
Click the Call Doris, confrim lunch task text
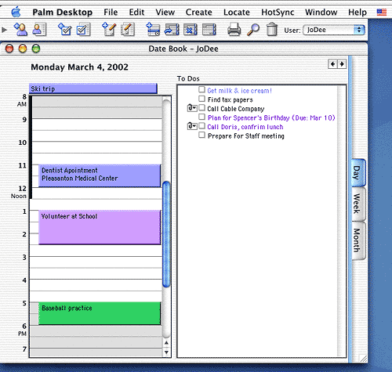[x=245, y=127]
